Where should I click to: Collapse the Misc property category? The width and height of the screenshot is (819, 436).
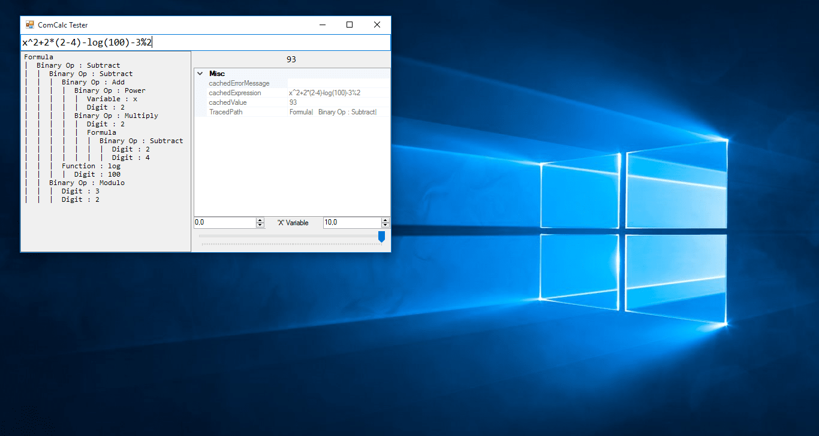pyautogui.click(x=200, y=74)
